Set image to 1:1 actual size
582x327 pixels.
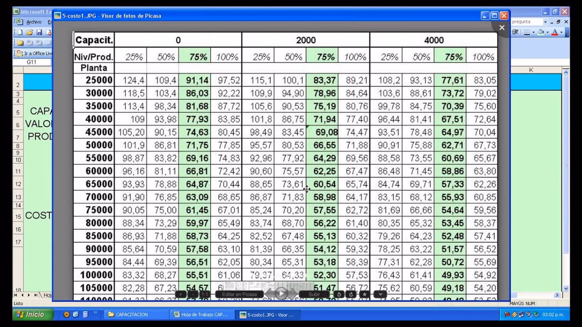[205, 294]
